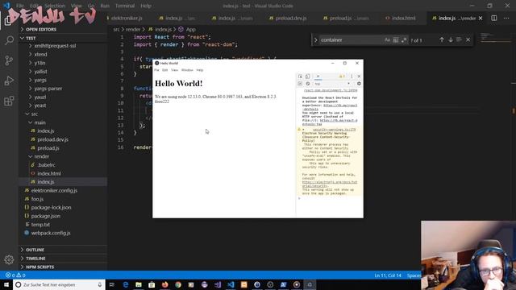516x290 pixels.
Task: Open preload.dev.js in the explorer
Action: [x=52, y=139]
